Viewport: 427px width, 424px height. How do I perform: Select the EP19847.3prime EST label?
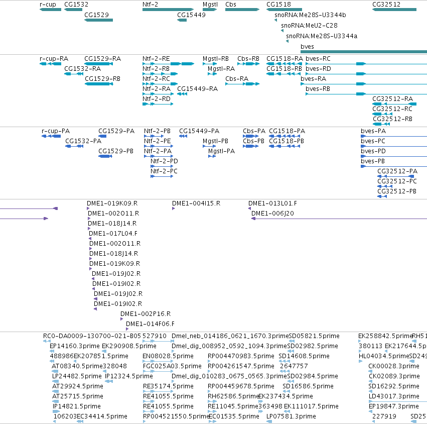[394, 406]
